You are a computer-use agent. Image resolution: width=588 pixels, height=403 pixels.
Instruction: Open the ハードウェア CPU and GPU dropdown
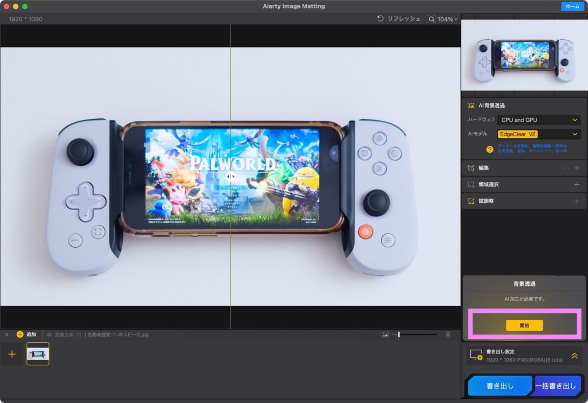pyautogui.click(x=539, y=120)
